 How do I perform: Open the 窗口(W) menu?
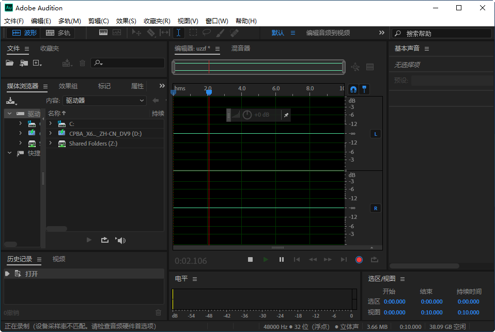(217, 21)
